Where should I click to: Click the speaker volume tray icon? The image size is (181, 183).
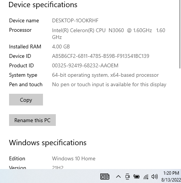click(x=155, y=177)
